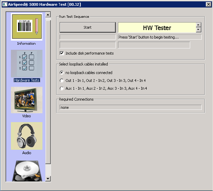Close the AirSpeed Hardware Test window
The height and width of the screenshot is (191, 213).
(x=208, y=4)
